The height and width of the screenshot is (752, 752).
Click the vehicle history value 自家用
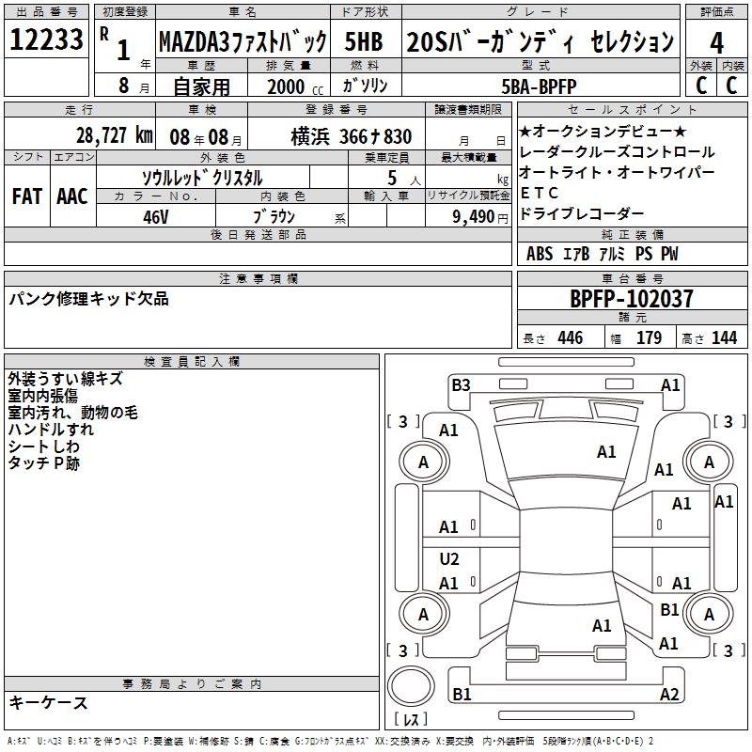pos(201,86)
